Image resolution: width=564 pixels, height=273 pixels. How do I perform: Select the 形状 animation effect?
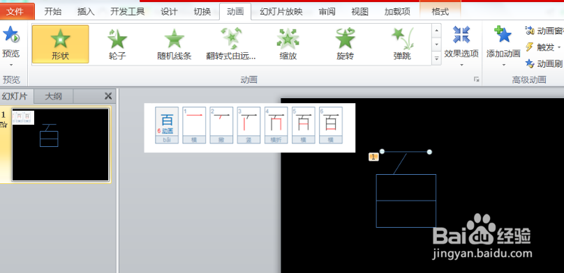click(x=61, y=44)
